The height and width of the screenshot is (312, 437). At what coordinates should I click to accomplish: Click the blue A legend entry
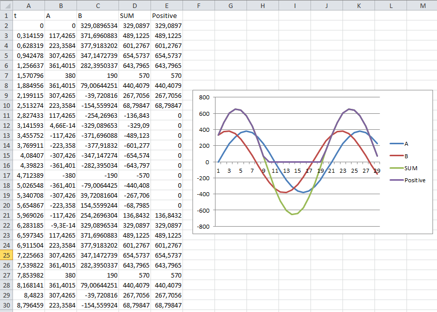point(399,144)
